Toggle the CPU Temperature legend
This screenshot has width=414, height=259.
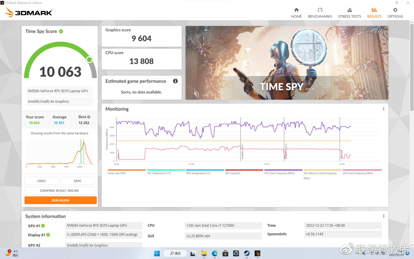pos(166,172)
